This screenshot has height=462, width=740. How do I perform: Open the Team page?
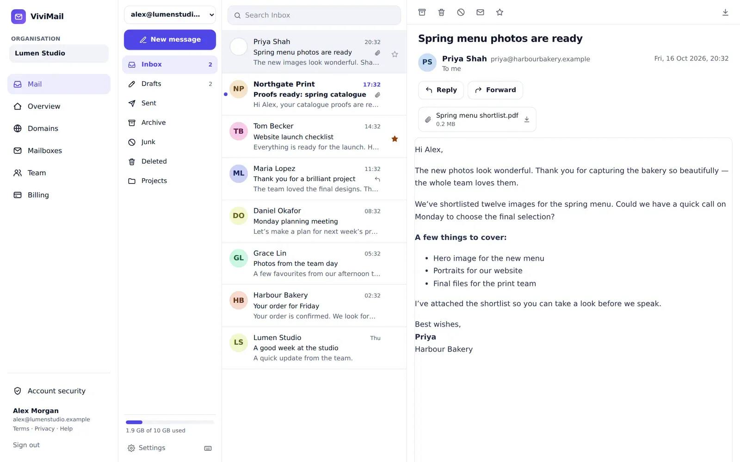click(x=59, y=173)
